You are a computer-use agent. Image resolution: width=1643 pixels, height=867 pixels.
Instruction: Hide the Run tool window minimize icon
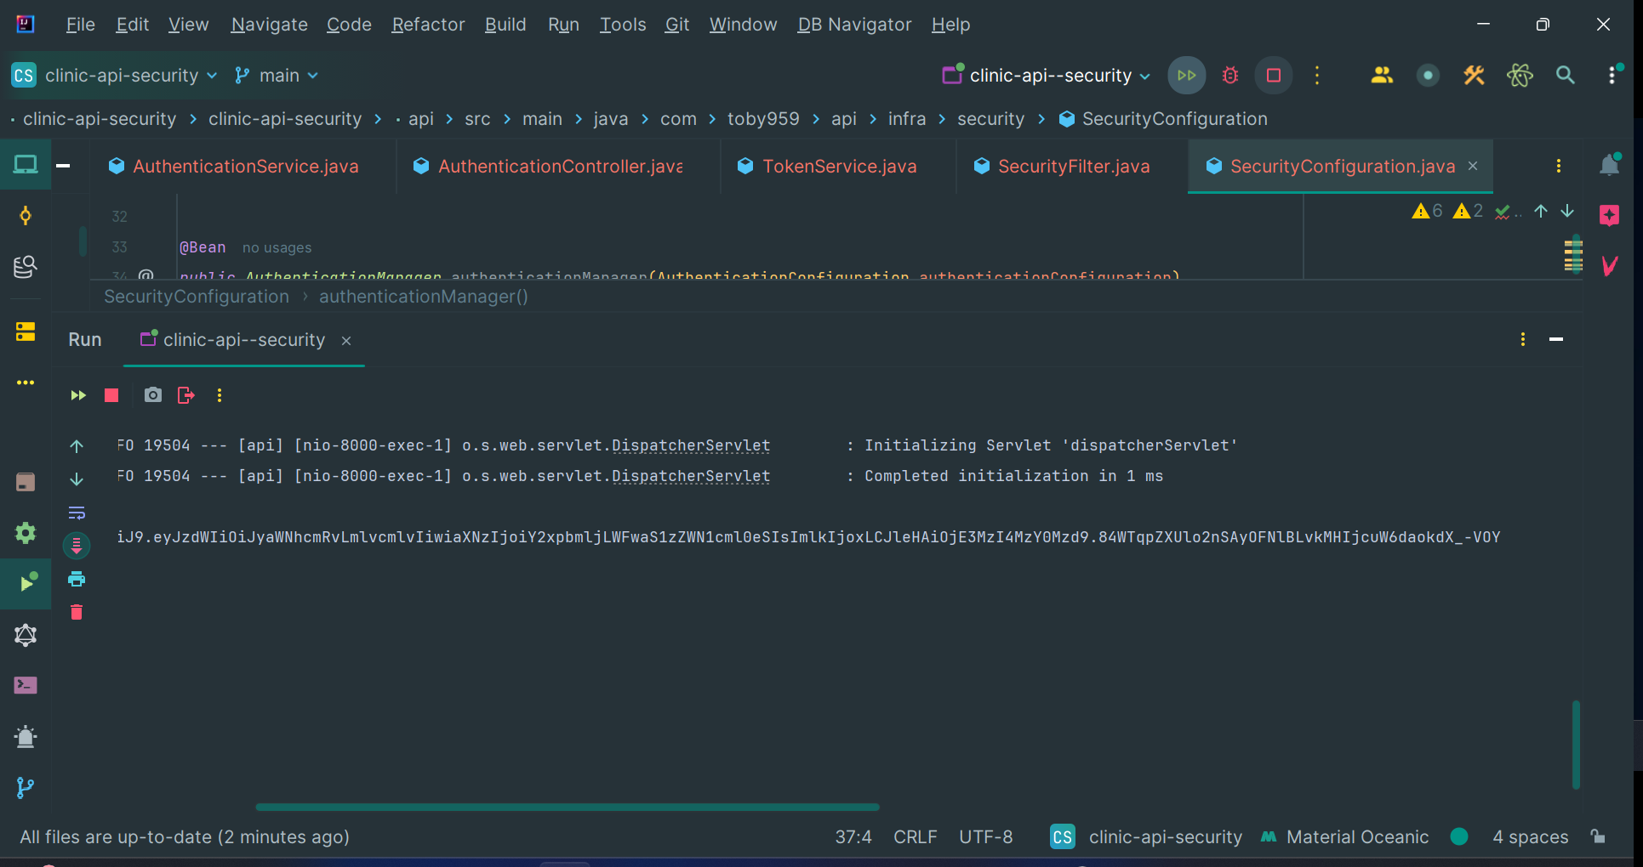1556,339
